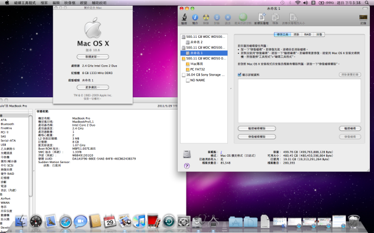
Task: Click the Convert image icon in Disk Utility toolbar
Action: point(275,17)
